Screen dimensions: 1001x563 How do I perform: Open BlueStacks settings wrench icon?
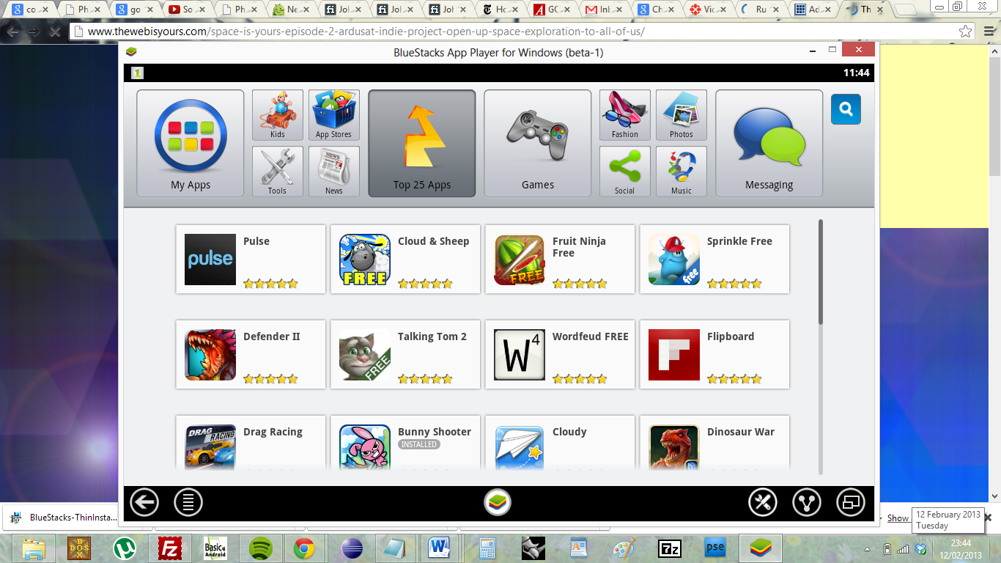(763, 503)
